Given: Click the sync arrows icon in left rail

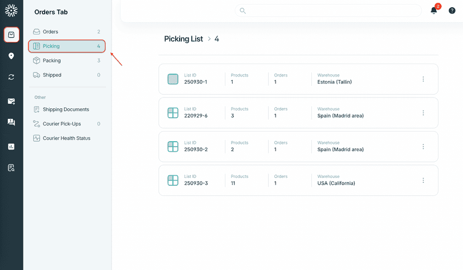Looking at the screenshot, I should pyautogui.click(x=11, y=77).
